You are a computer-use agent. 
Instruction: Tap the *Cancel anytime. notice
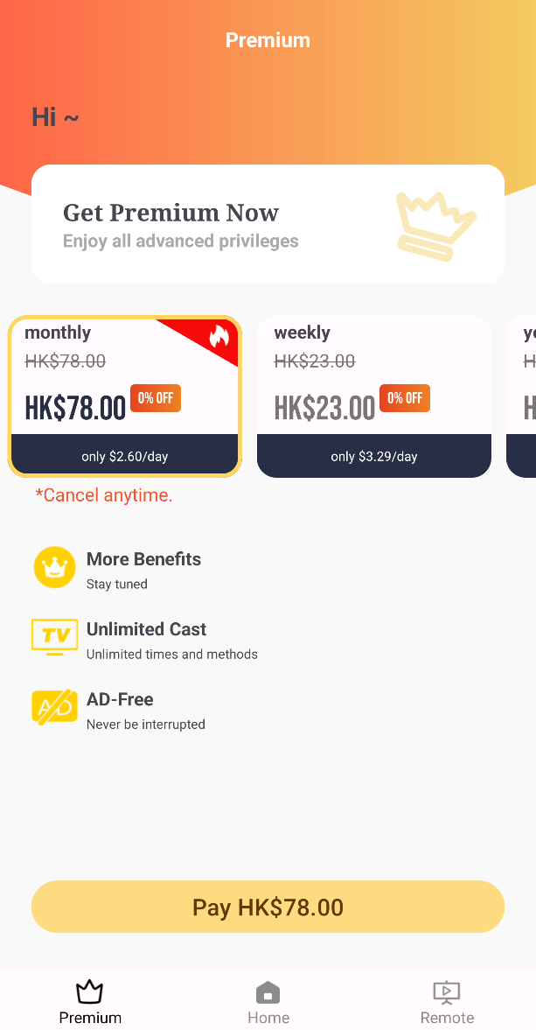click(104, 495)
